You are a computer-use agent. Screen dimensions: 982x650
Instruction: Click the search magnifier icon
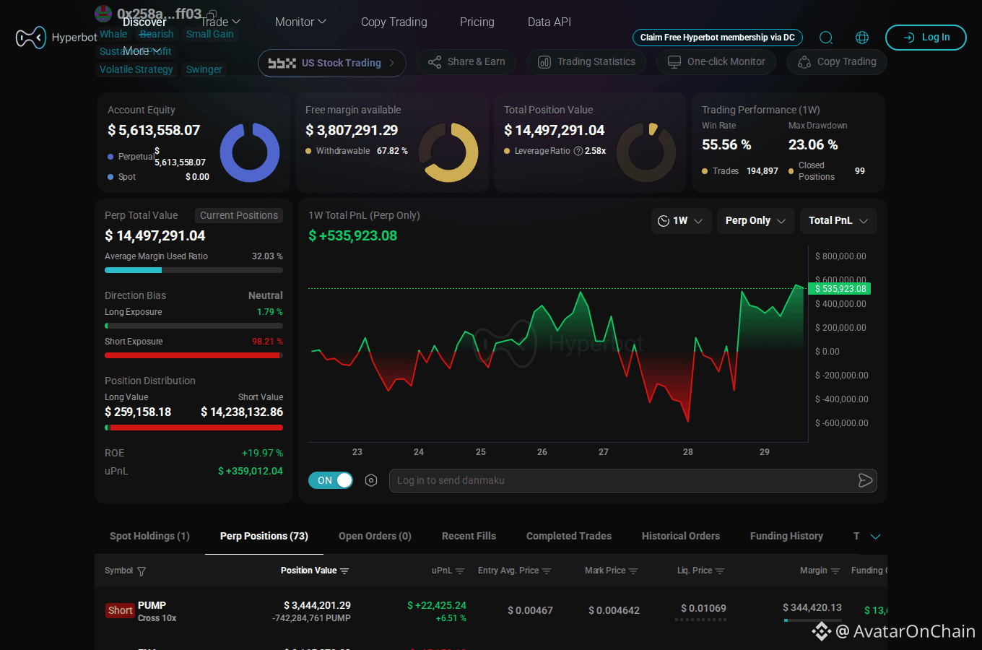tap(826, 38)
